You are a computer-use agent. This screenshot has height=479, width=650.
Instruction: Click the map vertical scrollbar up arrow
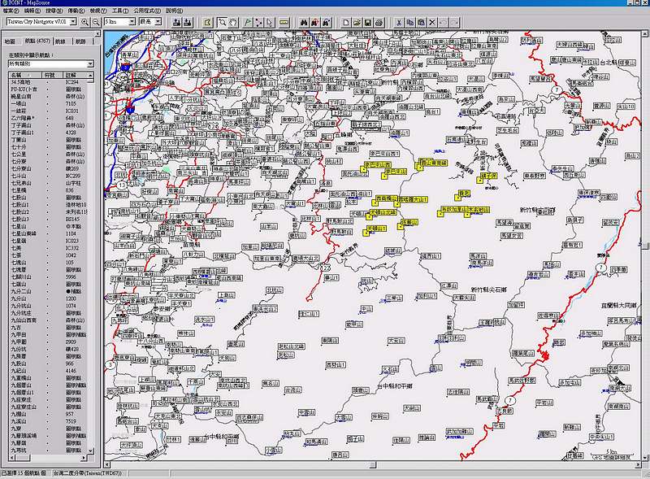(x=646, y=34)
